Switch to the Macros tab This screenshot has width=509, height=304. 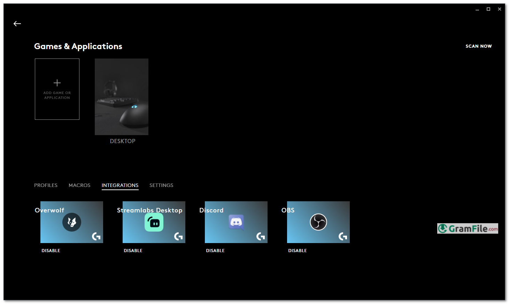click(79, 185)
